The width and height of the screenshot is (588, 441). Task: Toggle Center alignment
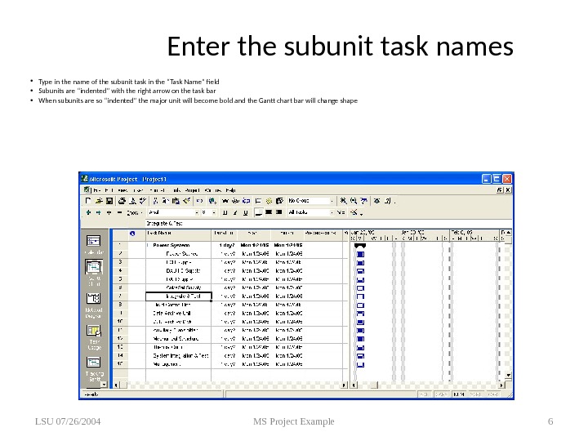(269, 212)
